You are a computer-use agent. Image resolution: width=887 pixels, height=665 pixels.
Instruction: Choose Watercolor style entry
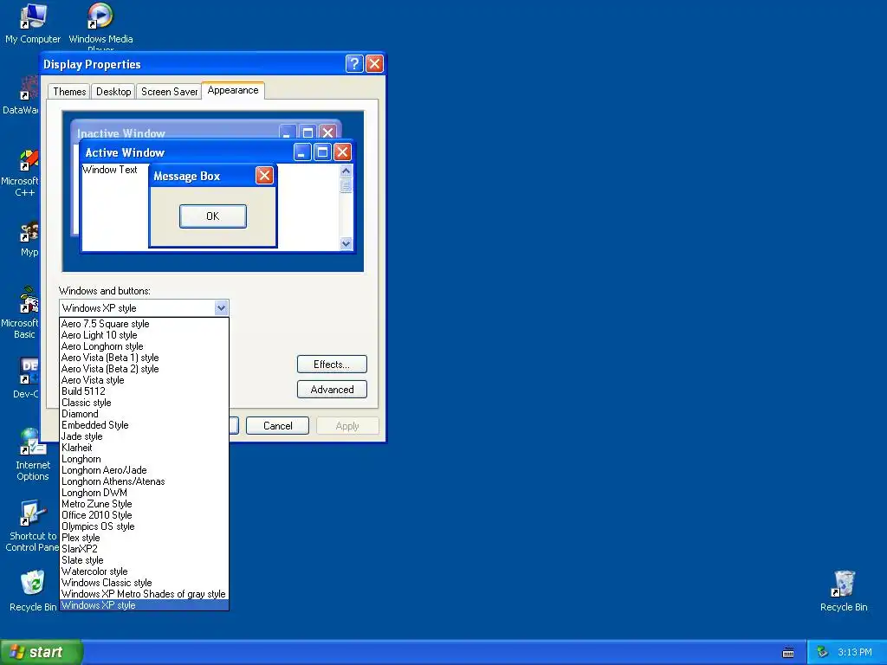tap(145, 571)
